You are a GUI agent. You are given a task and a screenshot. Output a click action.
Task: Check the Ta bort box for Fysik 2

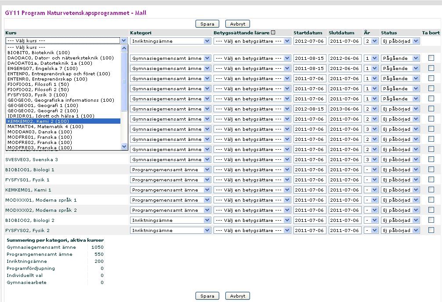431,230
